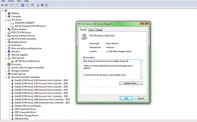Click Cancel in Properties dialog

click(x=141, y=98)
